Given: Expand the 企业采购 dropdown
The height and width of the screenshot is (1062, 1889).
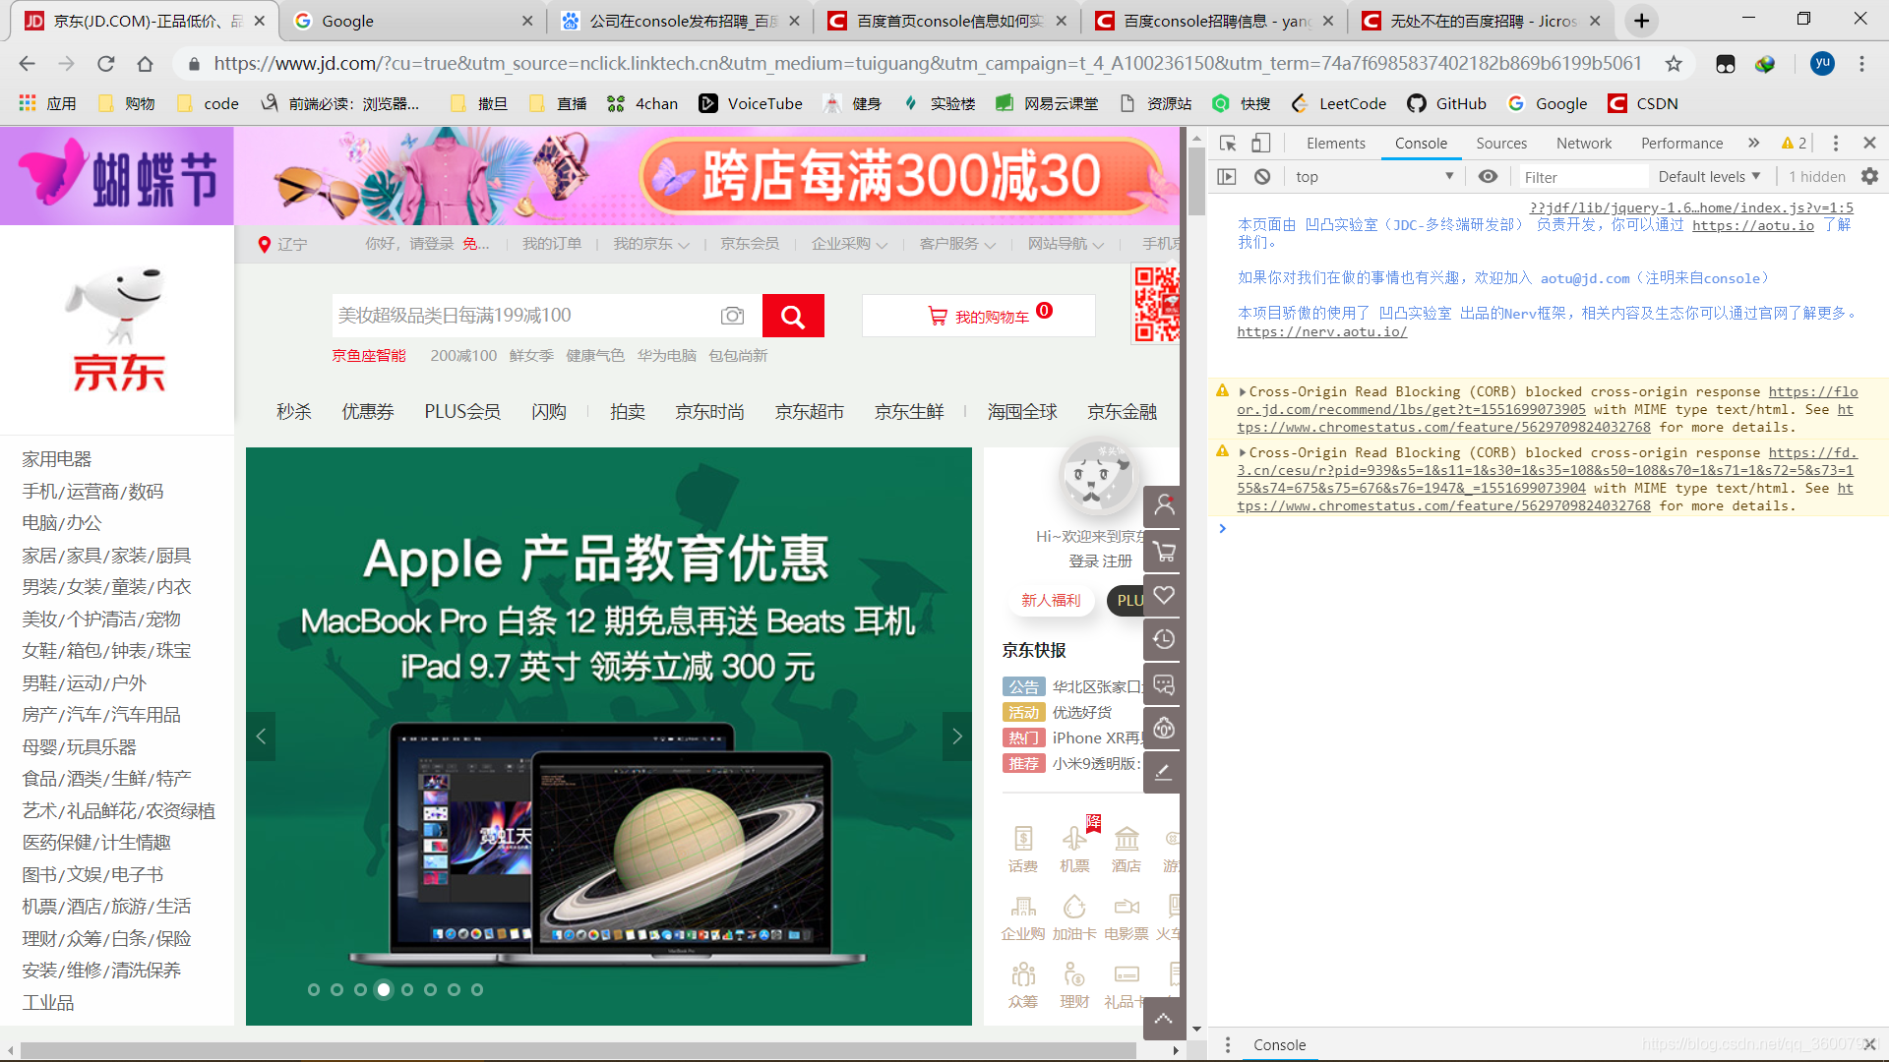Looking at the screenshot, I should point(849,244).
